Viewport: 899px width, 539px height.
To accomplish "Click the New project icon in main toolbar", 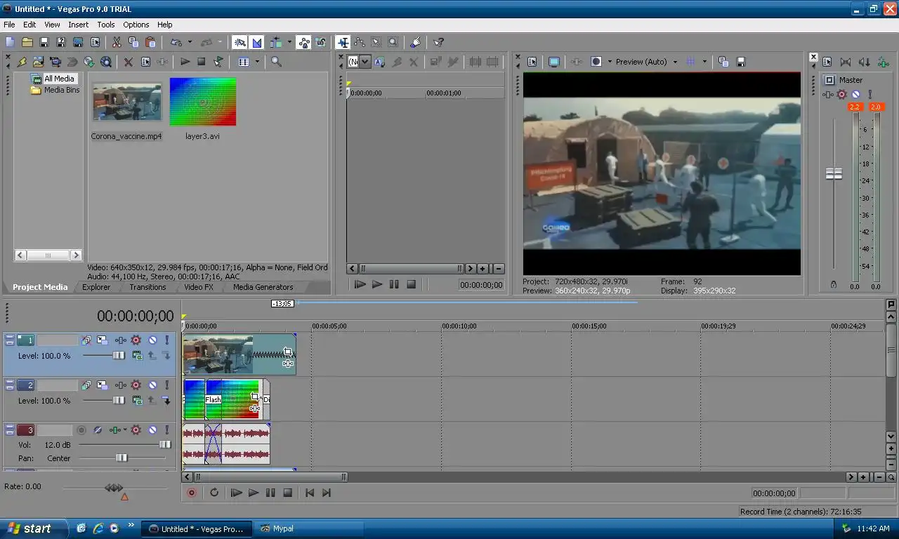I will pos(10,43).
